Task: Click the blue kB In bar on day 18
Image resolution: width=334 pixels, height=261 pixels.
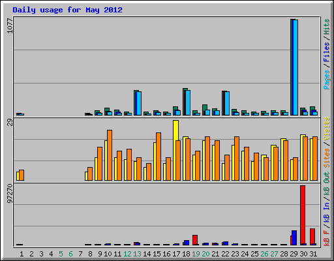Action: click(187, 243)
